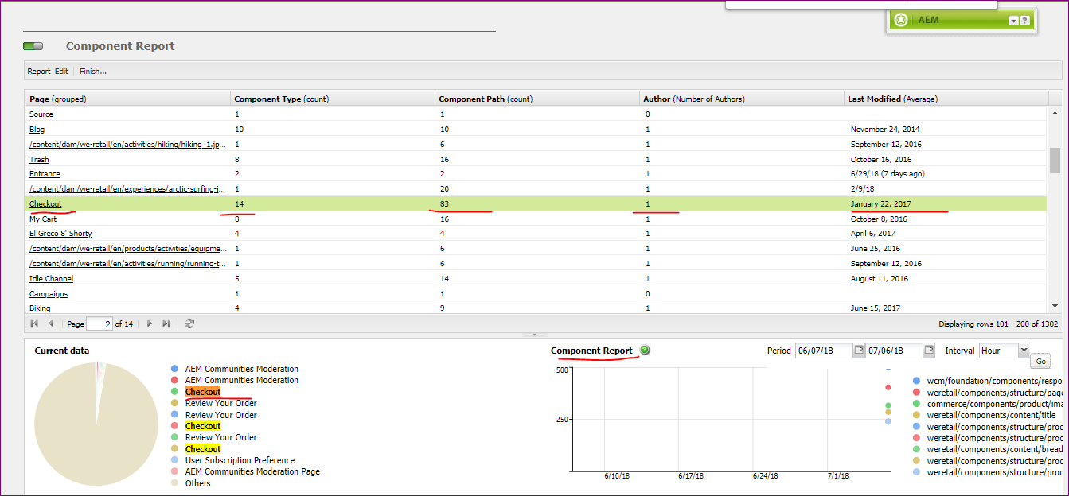Skip to the last report page
The width and height of the screenshot is (1069, 496).
point(166,324)
